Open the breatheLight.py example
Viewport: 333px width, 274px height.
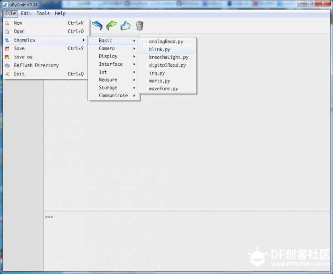coord(167,57)
